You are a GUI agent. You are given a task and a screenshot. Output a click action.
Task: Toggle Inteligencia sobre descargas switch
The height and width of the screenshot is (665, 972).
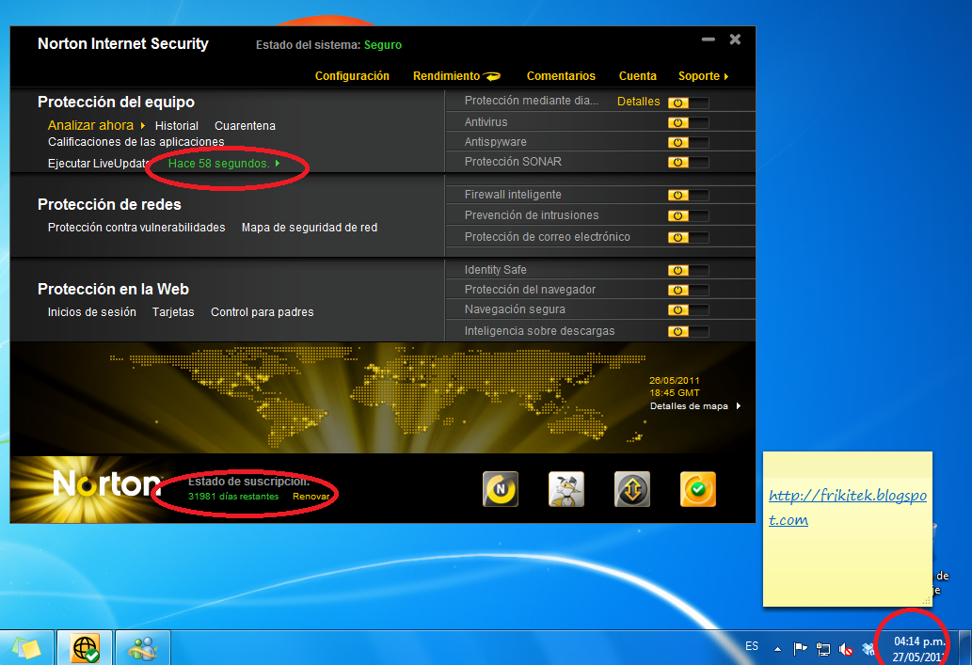(688, 332)
